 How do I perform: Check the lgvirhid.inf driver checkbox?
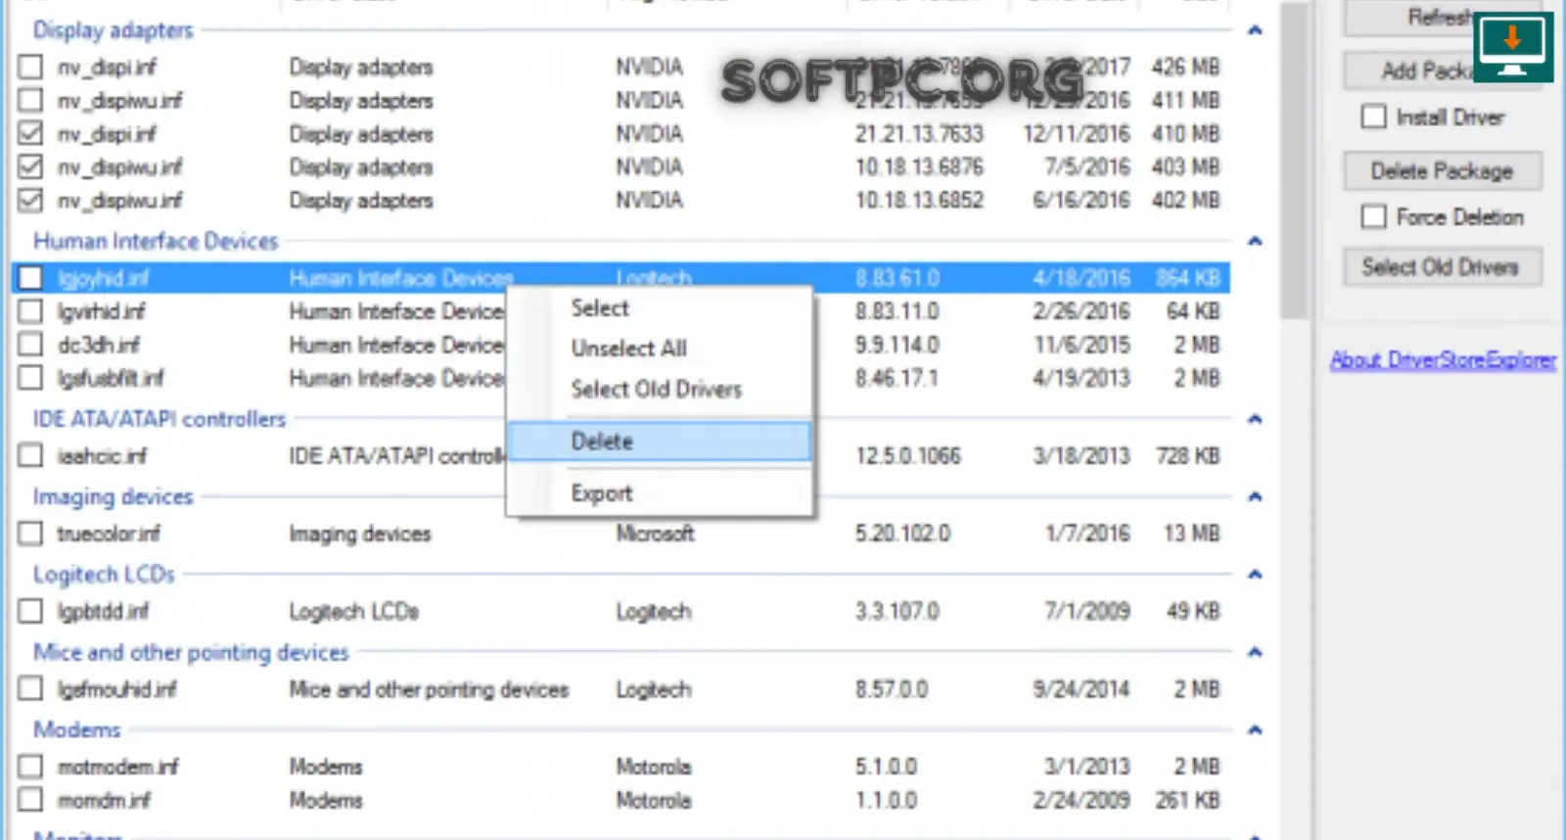(x=30, y=311)
